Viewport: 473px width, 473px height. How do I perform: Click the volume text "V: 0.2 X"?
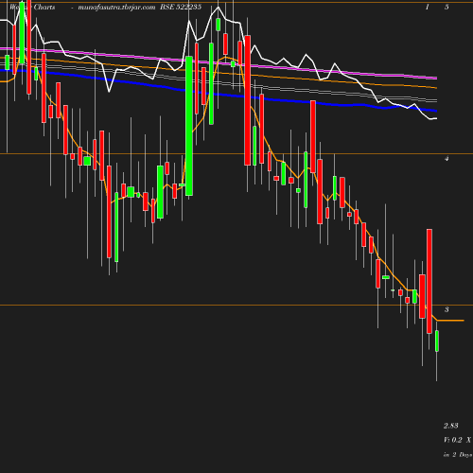click(457, 440)
